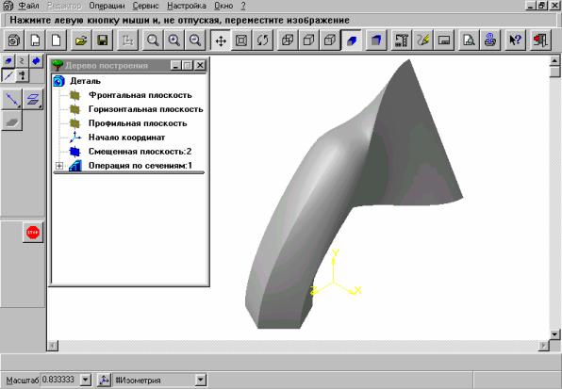Click the measuring tools toolbar icon
This screenshot has width=562, height=389.
[x=401, y=41]
